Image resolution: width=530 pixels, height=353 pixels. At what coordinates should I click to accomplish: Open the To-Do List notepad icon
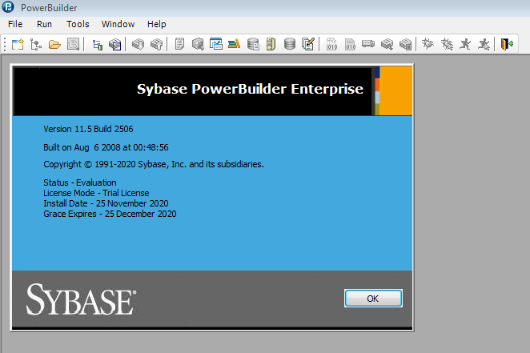(x=179, y=44)
